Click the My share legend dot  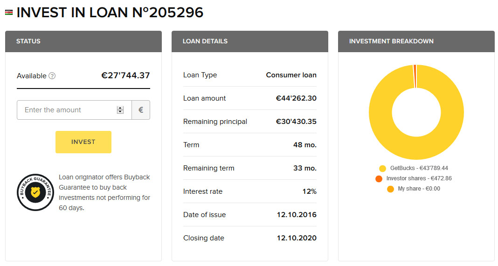click(x=390, y=189)
